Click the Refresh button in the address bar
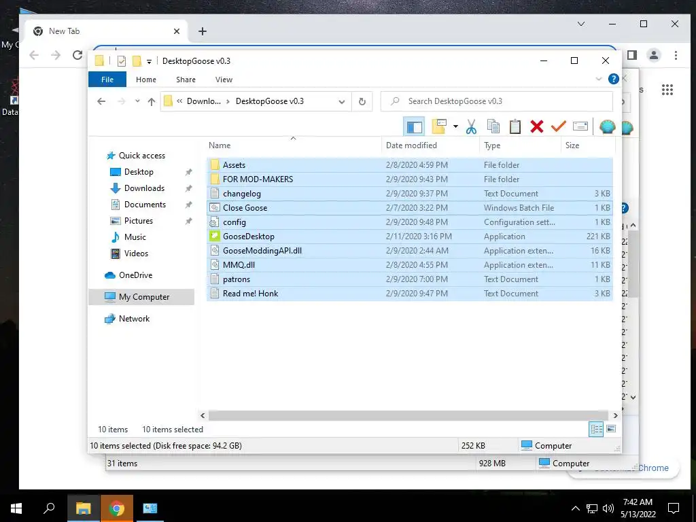696x522 pixels. click(362, 102)
